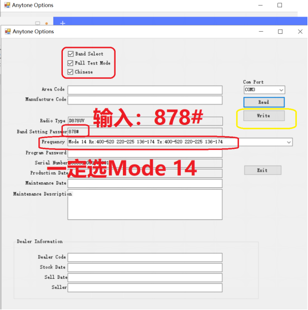Click the small square icon left of the blue bar

[38, 23]
